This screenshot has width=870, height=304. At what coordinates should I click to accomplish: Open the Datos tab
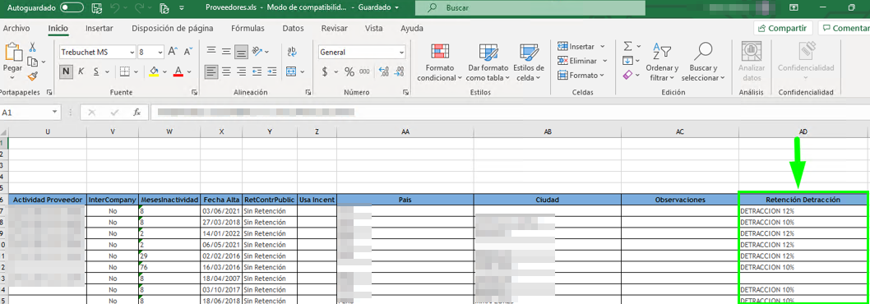click(293, 28)
